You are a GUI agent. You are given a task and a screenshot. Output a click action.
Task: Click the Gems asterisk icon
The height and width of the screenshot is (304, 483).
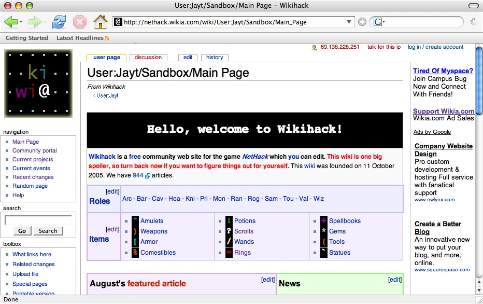[324, 231]
